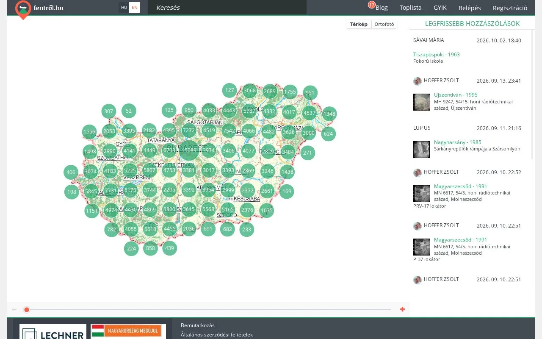Click the comments panel scrollbar

coord(533,95)
